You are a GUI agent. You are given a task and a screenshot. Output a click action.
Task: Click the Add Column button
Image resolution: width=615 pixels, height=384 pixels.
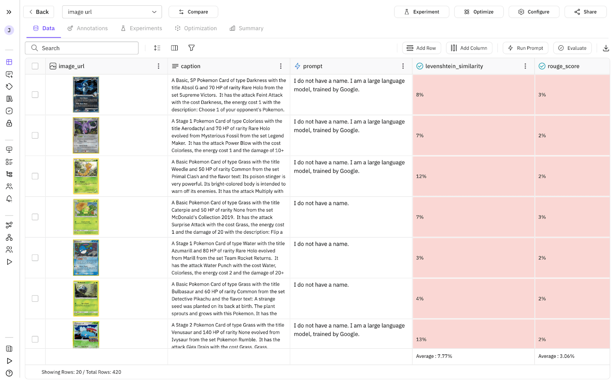469,48
